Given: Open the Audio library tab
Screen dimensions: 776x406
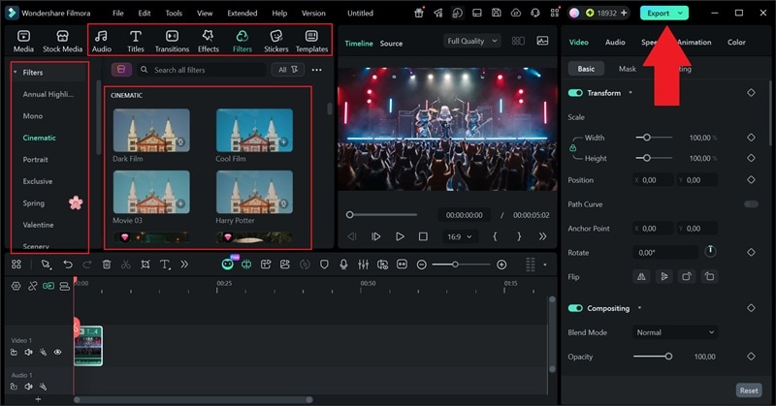Looking at the screenshot, I should click(102, 41).
